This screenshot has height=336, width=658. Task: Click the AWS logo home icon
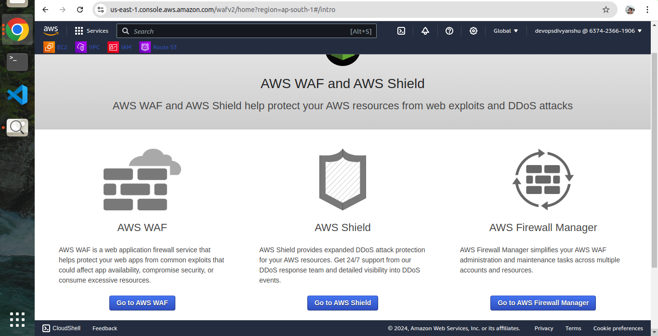coord(51,30)
